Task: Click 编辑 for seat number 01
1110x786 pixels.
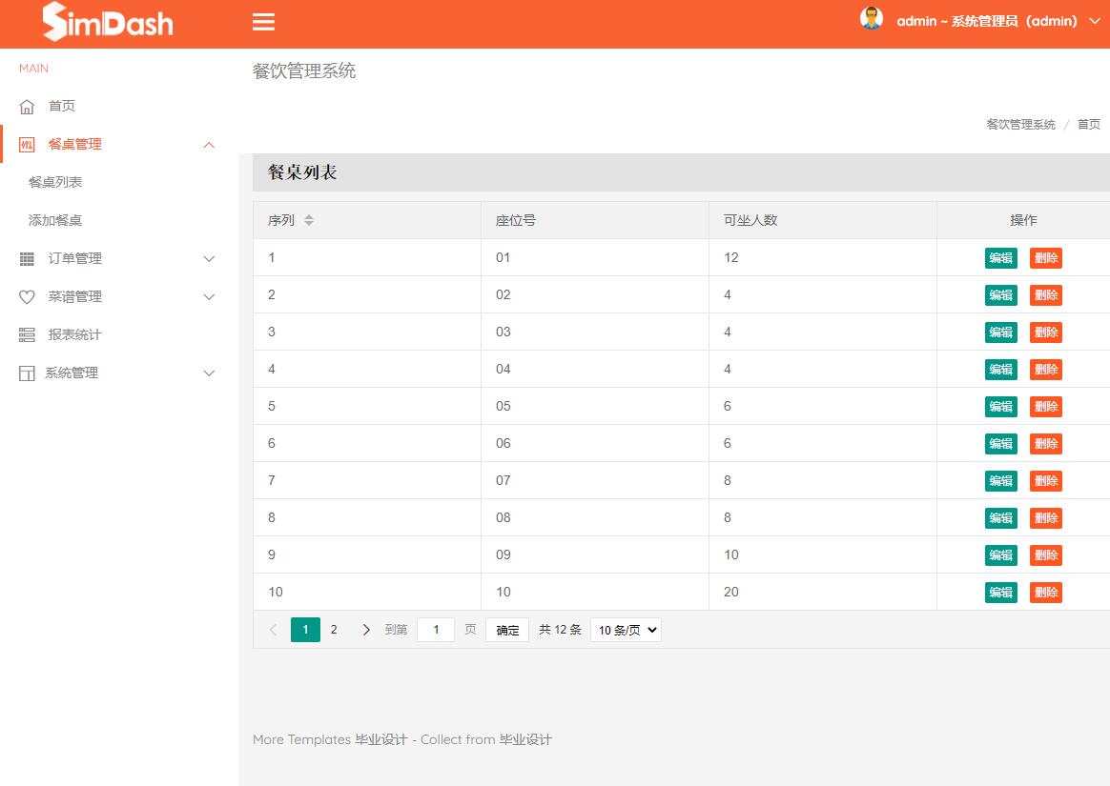Action: click(x=1000, y=257)
